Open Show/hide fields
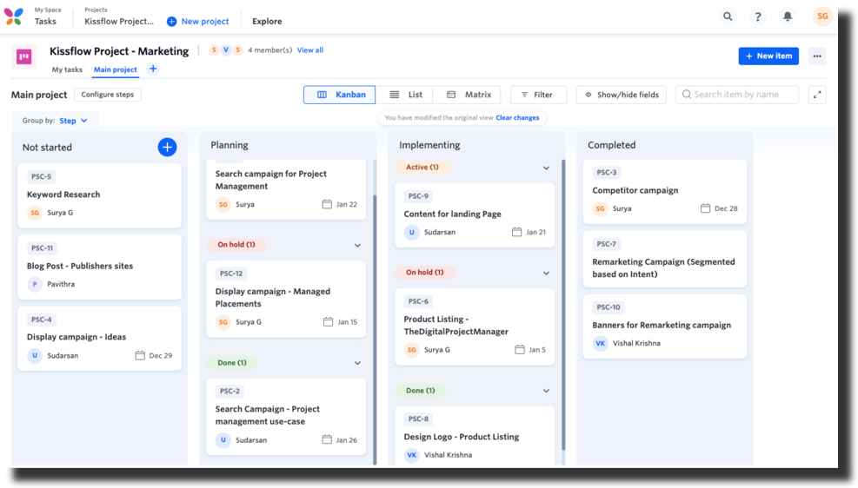Viewport: 858px width, 488px height. (x=621, y=95)
